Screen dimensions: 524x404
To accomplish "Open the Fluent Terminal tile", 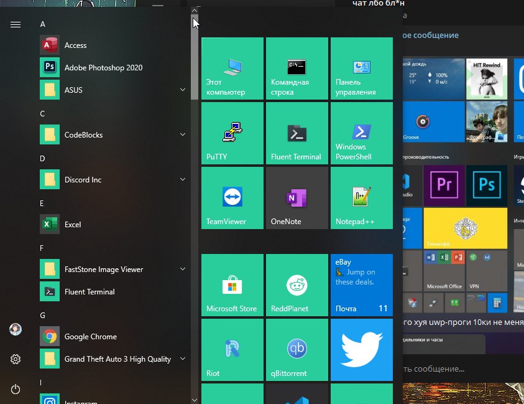I will [x=296, y=133].
